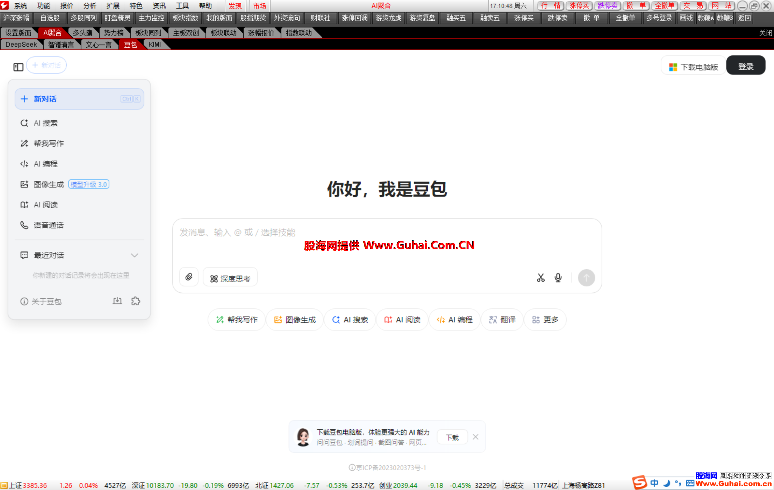The width and height of the screenshot is (774, 490).
Task: Toggle the sidebar panel icon
Action: tap(18, 67)
